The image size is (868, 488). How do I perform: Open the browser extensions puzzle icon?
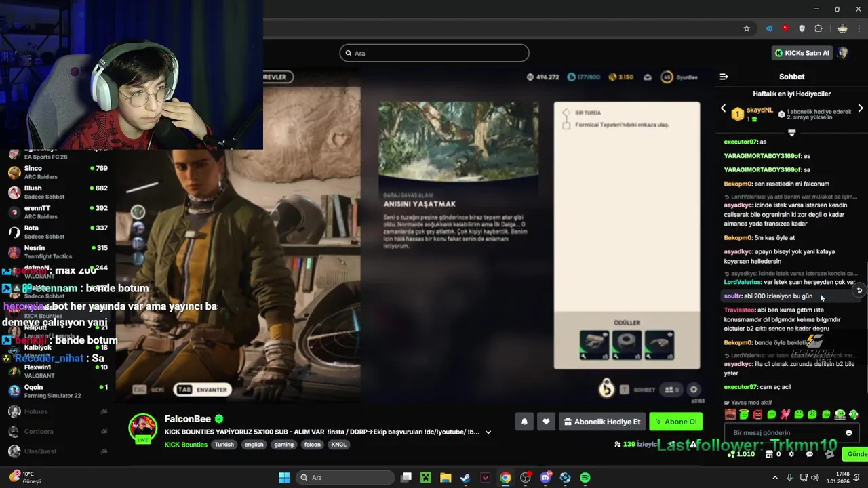pyautogui.click(x=818, y=28)
